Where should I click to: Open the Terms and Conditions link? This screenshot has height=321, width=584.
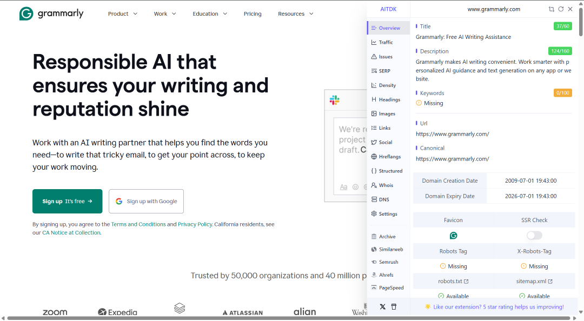tap(138, 224)
